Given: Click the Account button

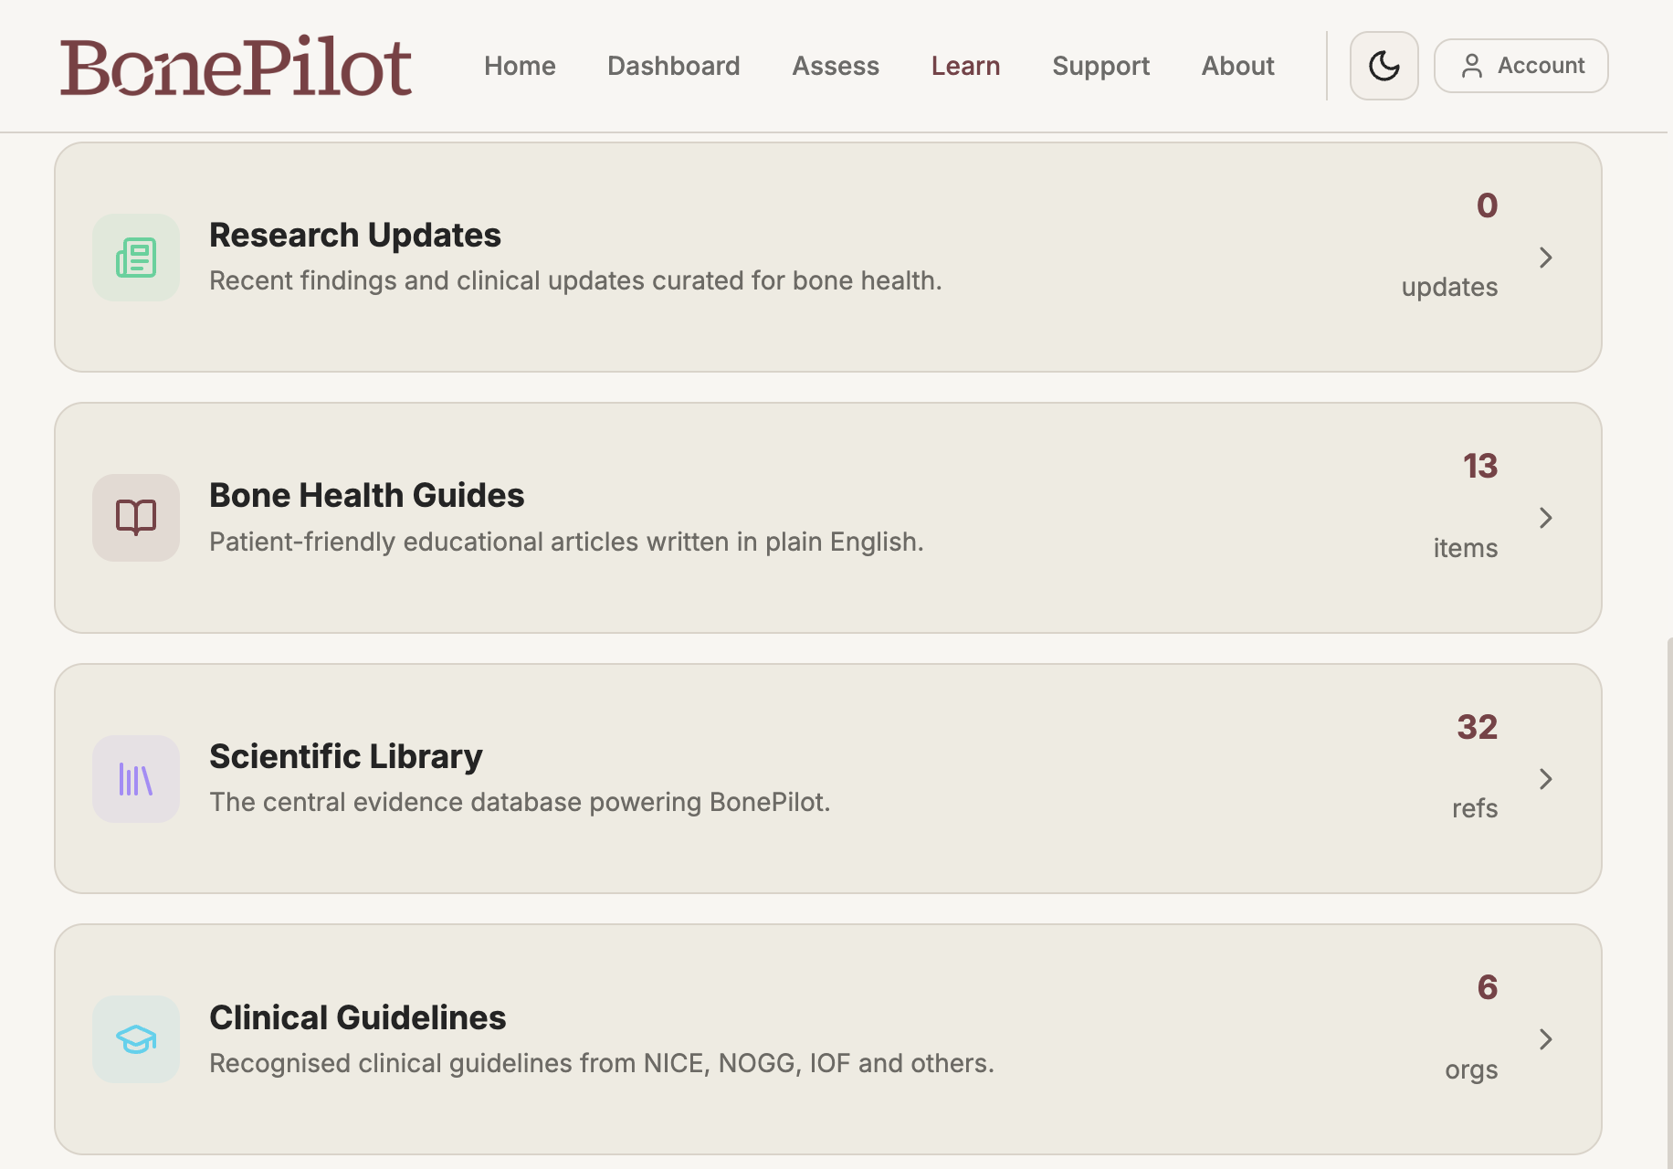Looking at the screenshot, I should coord(1520,66).
